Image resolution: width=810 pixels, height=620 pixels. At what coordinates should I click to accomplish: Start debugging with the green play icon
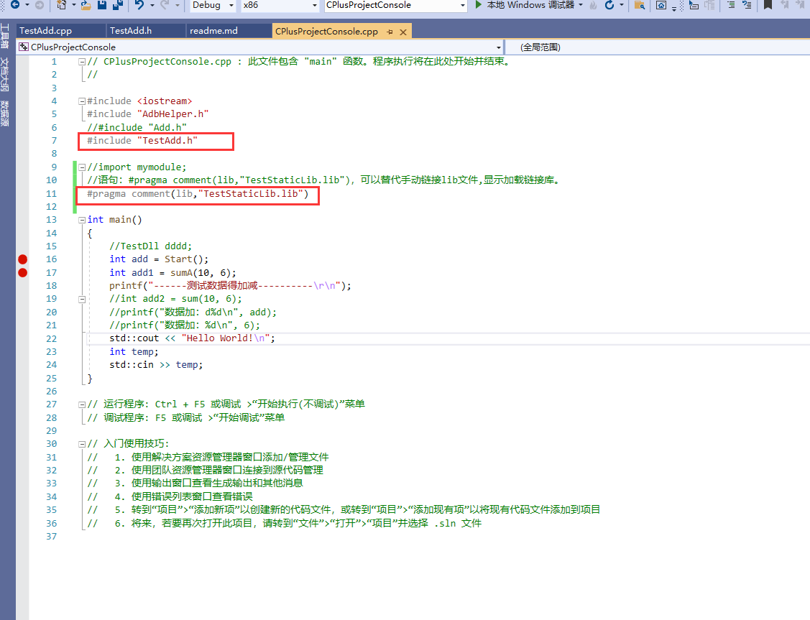coord(479,4)
